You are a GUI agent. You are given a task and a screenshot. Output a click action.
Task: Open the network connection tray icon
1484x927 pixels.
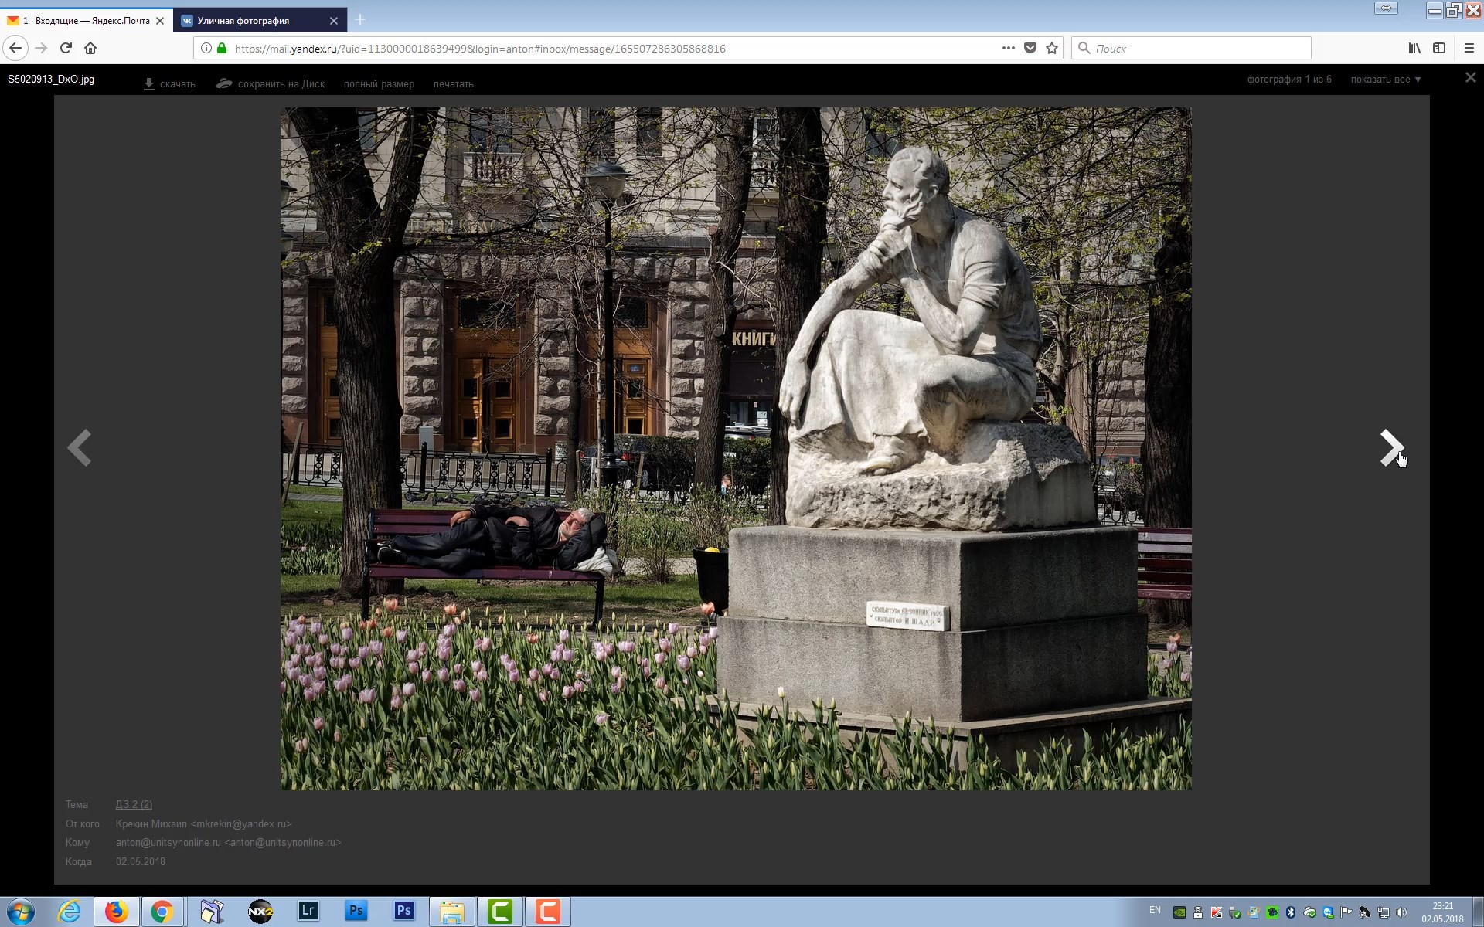(x=1383, y=912)
